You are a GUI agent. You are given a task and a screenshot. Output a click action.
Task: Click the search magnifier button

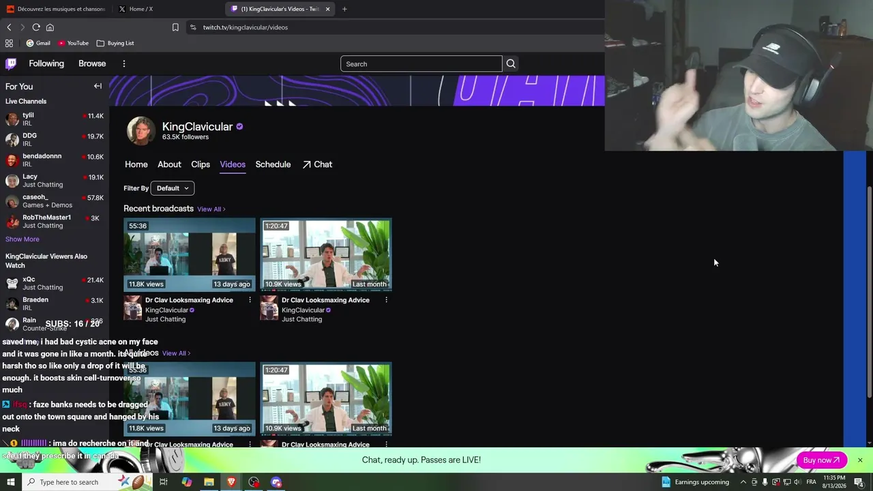point(511,63)
